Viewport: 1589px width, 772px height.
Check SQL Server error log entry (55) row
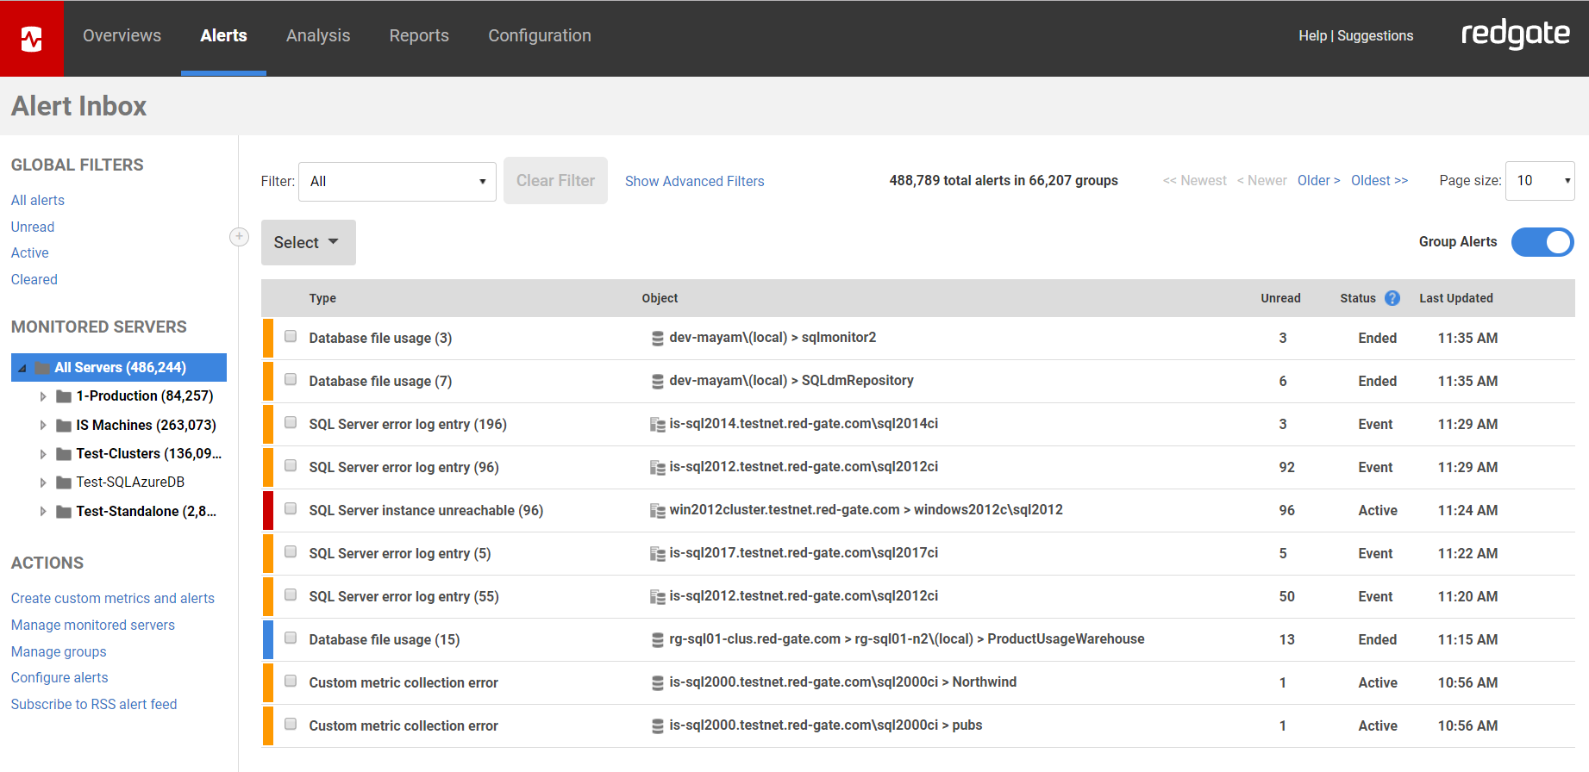pyautogui.click(x=291, y=595)
